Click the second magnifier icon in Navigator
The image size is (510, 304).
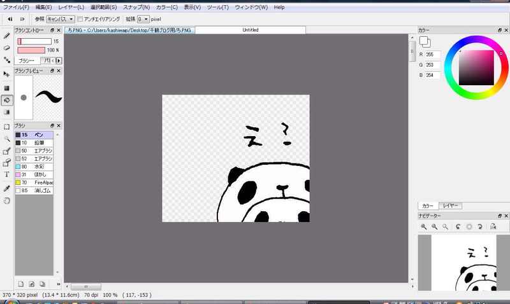(434, 227)
